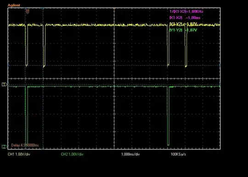248x177 pixels.
Task: Click the Delay 4.390000ms label
Action: pyautogui.click(x=25, y=145)
